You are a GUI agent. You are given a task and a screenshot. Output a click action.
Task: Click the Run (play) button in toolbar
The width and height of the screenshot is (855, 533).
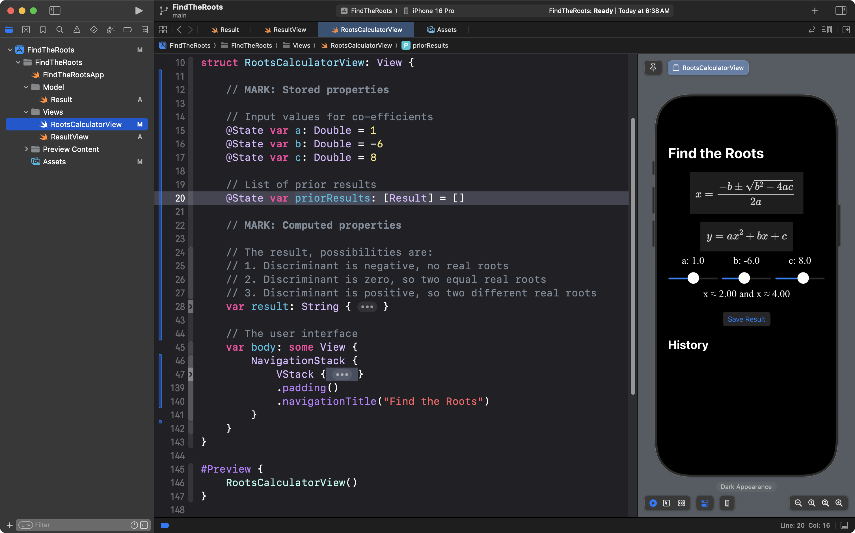(139, 10)
